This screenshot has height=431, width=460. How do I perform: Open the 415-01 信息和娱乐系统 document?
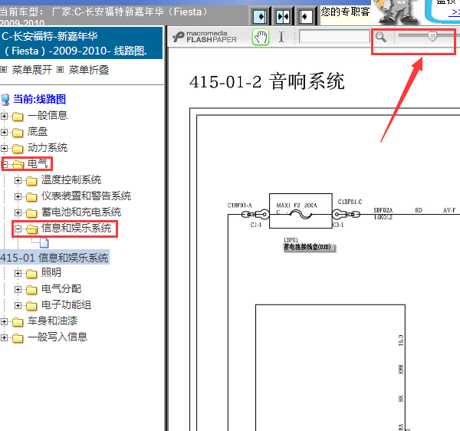[54, 258]
